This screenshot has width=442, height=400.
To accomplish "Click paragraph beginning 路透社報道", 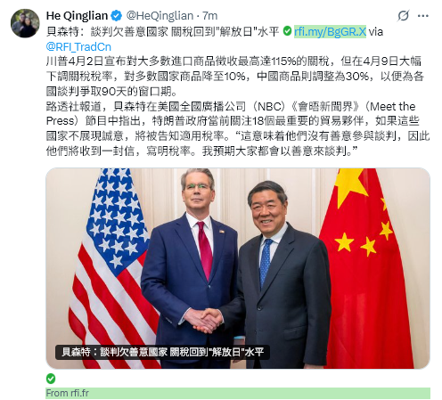I will (x=238, y=129).
